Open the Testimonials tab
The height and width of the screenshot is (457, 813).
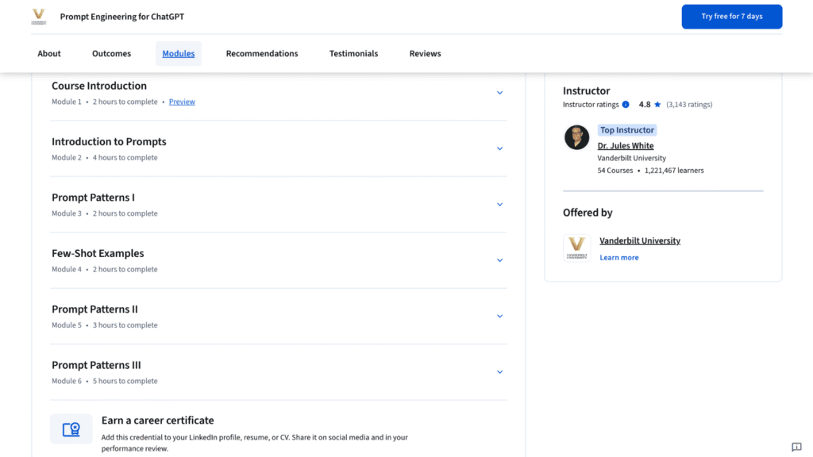pyautogui.click(x=353, y=53)
